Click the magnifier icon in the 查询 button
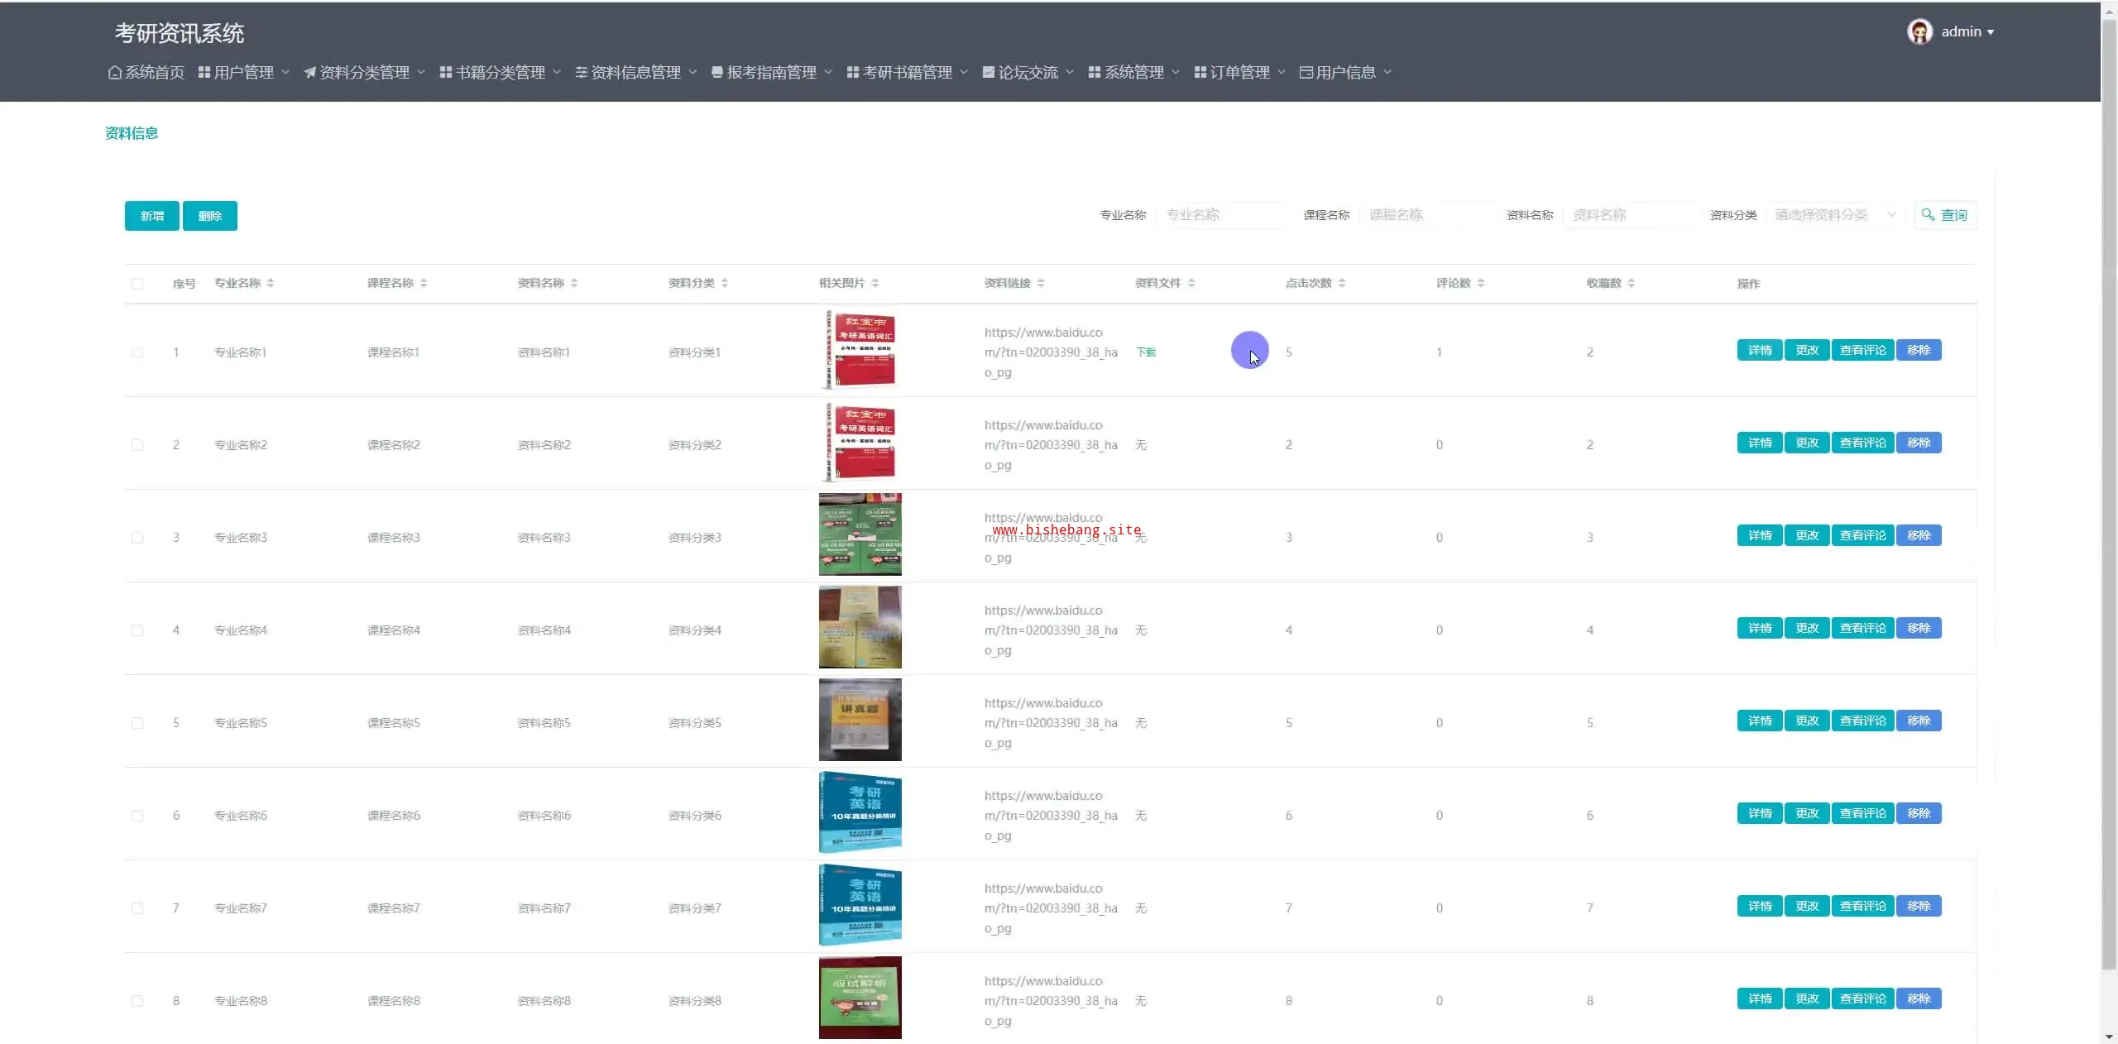Image resolution: width=2118 pixels, height=1044 pixels. 1928,215
